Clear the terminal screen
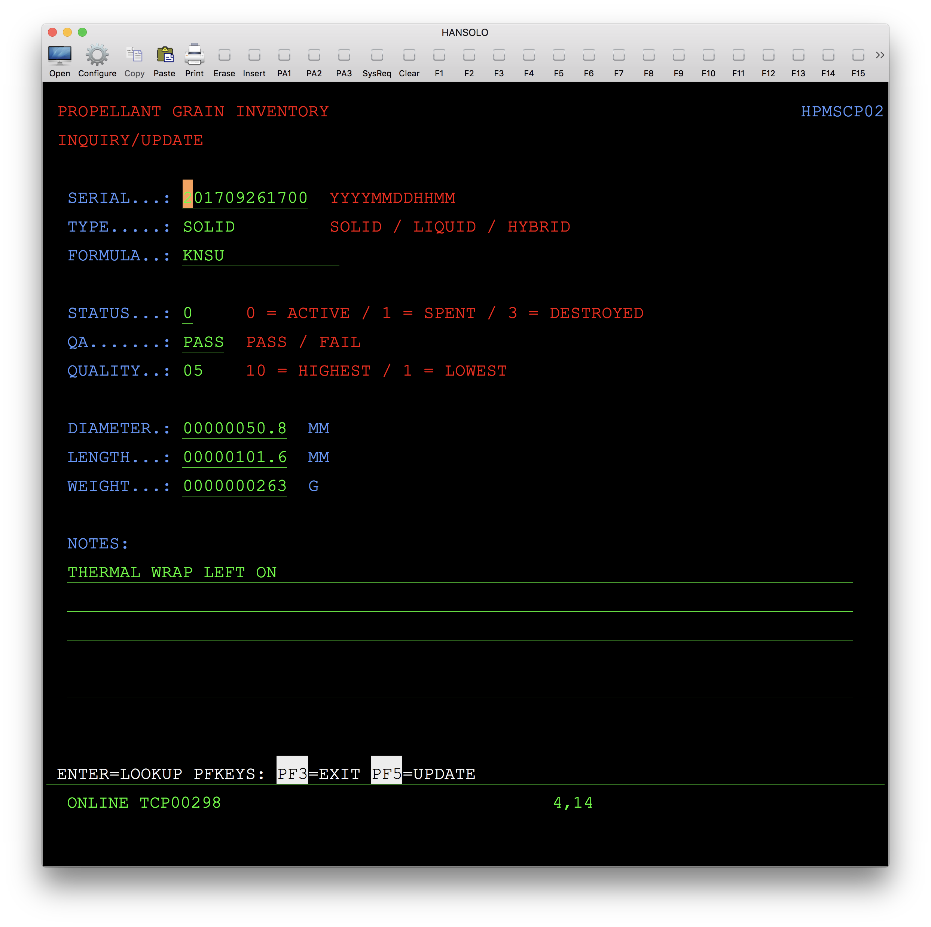Screen dimensions: 931x927 pyautogui.click(x=409, y=56)
